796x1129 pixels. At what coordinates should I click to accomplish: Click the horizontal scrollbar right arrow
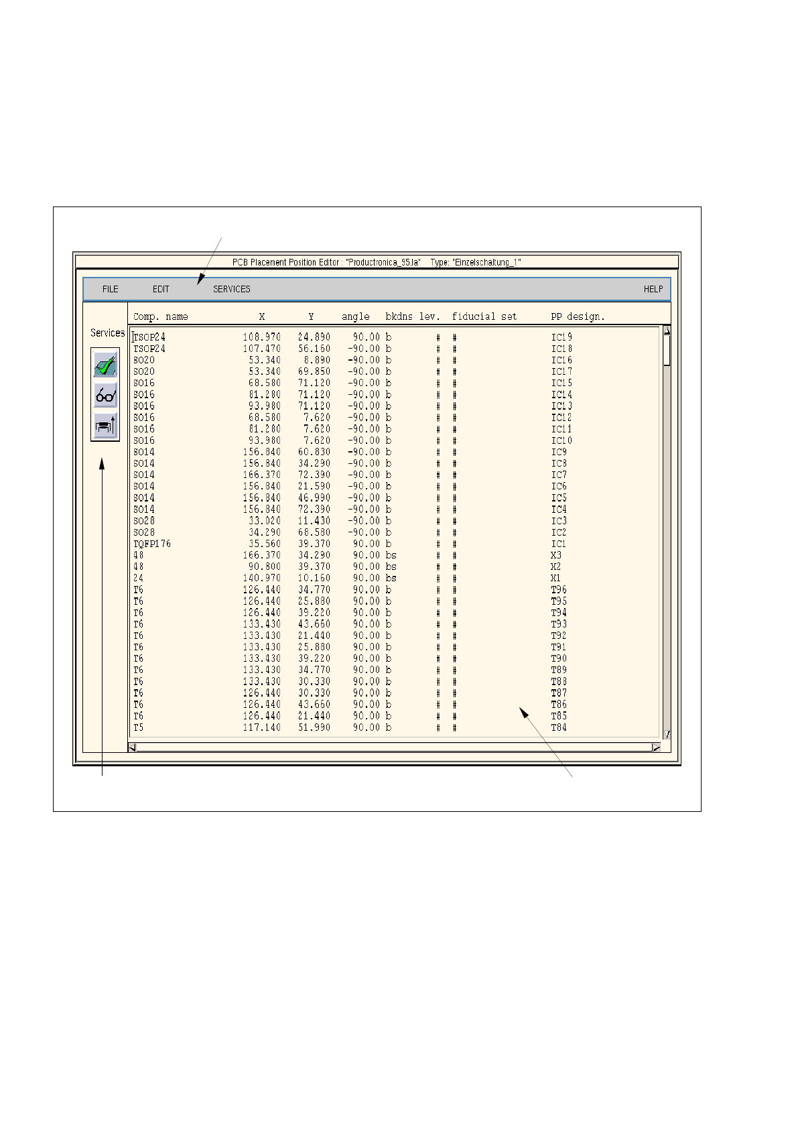pos(656,748)
